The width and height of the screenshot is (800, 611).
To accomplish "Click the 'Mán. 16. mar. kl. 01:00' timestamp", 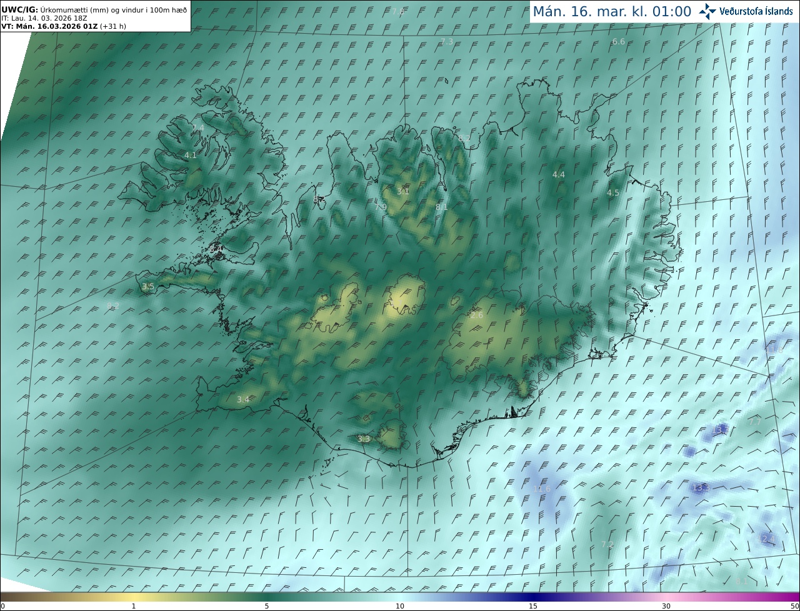I will [x=612, y=11].
